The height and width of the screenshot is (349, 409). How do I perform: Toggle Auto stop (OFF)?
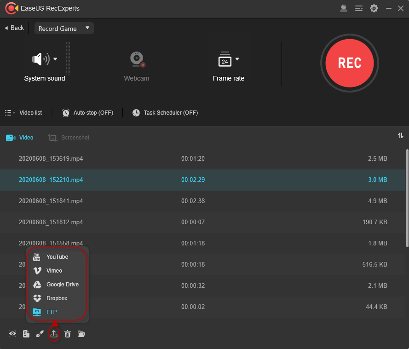point(87,113)
